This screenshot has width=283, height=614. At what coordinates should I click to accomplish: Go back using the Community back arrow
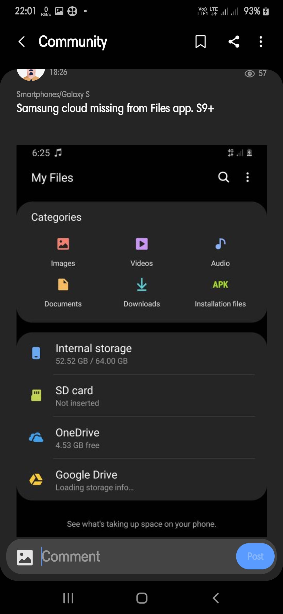(22, 42)
